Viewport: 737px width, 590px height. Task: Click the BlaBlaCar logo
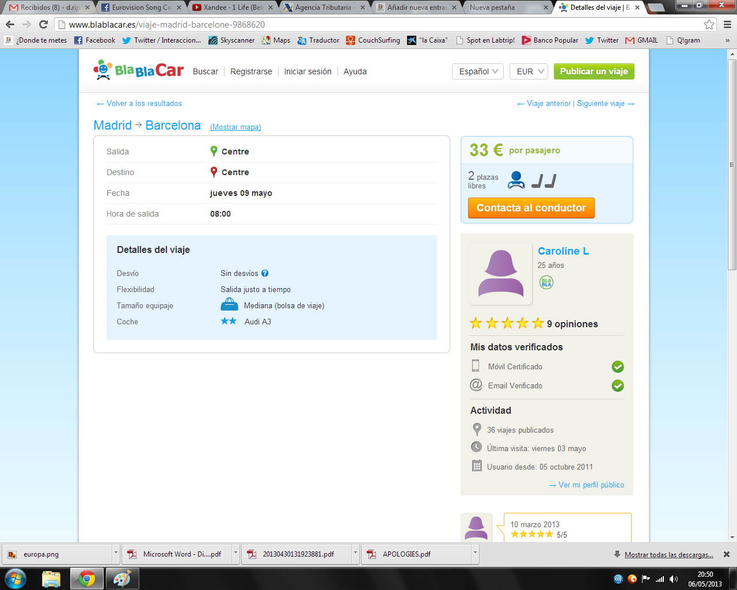(138, 70)
